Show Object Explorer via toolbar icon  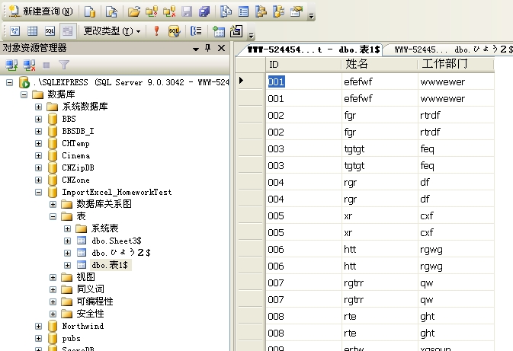pyautogui.click(x=261, y=11)
